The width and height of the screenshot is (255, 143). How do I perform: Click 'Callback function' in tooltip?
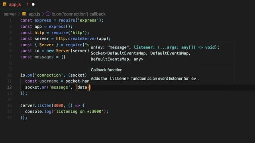[x=106, y=70]
